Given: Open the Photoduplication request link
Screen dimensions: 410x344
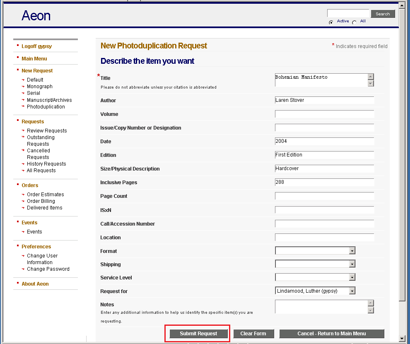Looking at the screenshot, I should tap(46, 106).
